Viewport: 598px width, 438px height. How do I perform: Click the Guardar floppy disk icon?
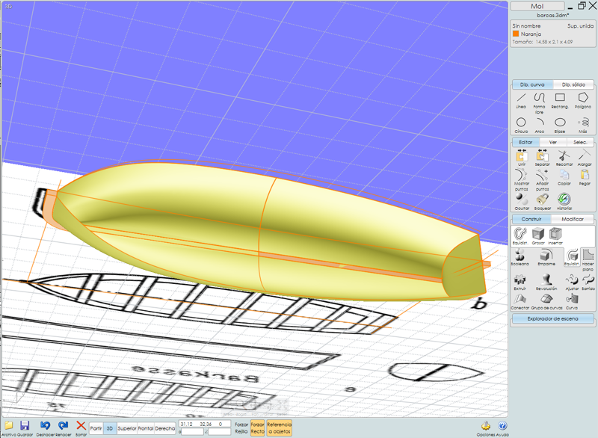coord(25,425)
